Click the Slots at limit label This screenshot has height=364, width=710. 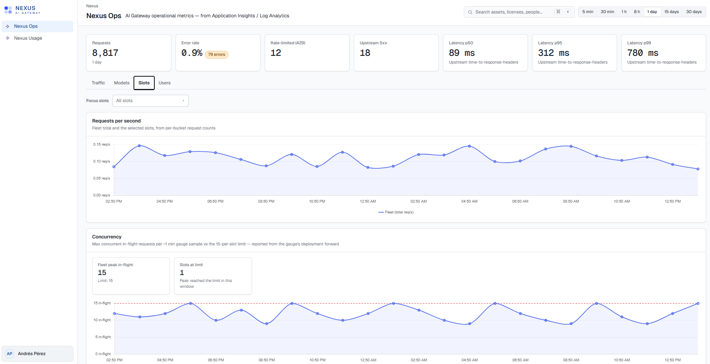[x=191, y=265]
